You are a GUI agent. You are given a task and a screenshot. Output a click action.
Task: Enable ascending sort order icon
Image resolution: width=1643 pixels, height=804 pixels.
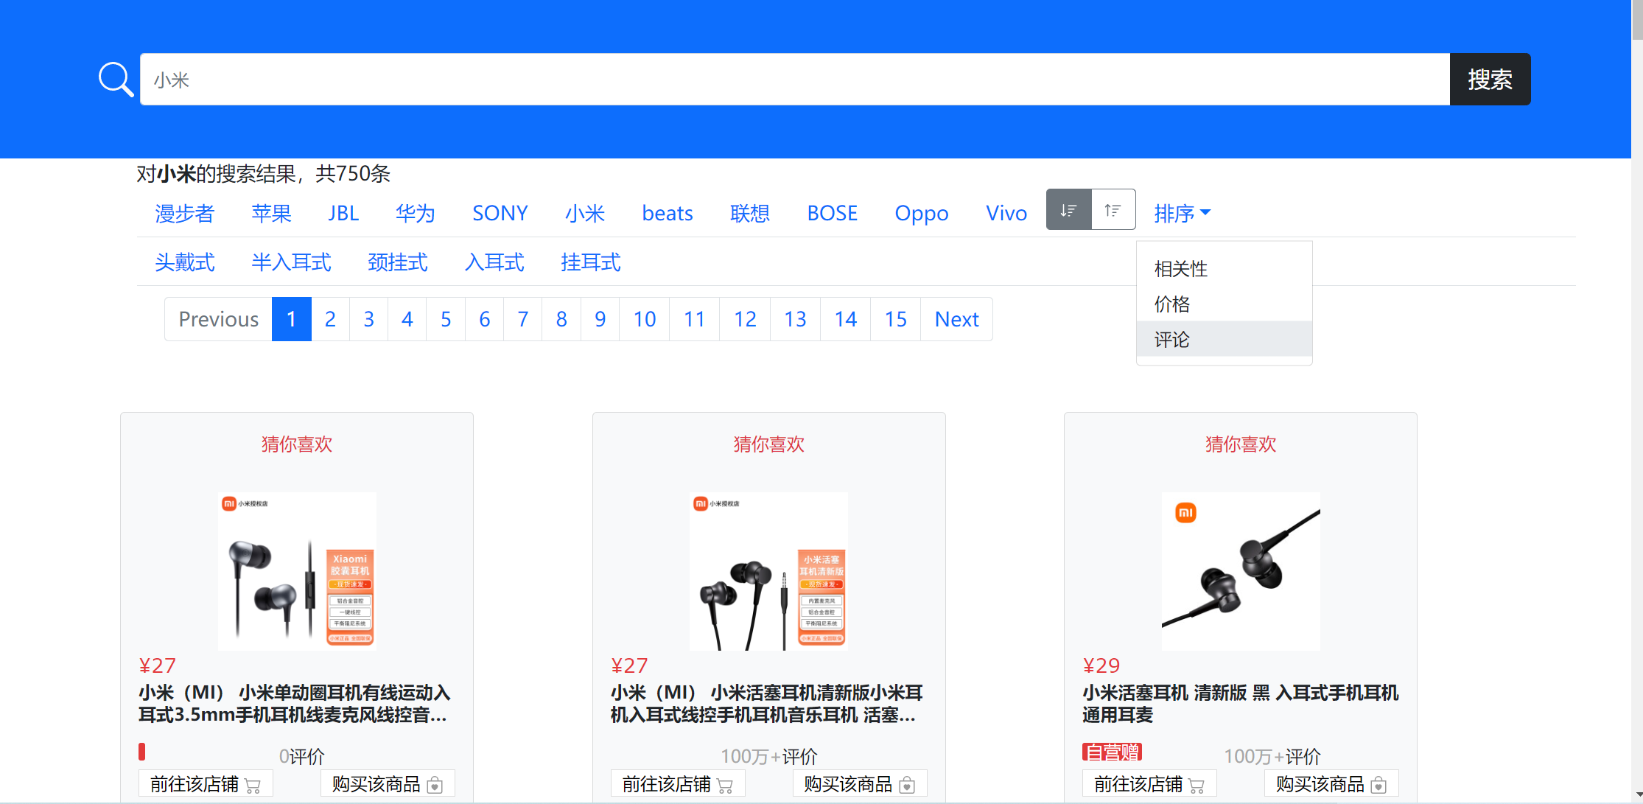(x=1113, y=209)
